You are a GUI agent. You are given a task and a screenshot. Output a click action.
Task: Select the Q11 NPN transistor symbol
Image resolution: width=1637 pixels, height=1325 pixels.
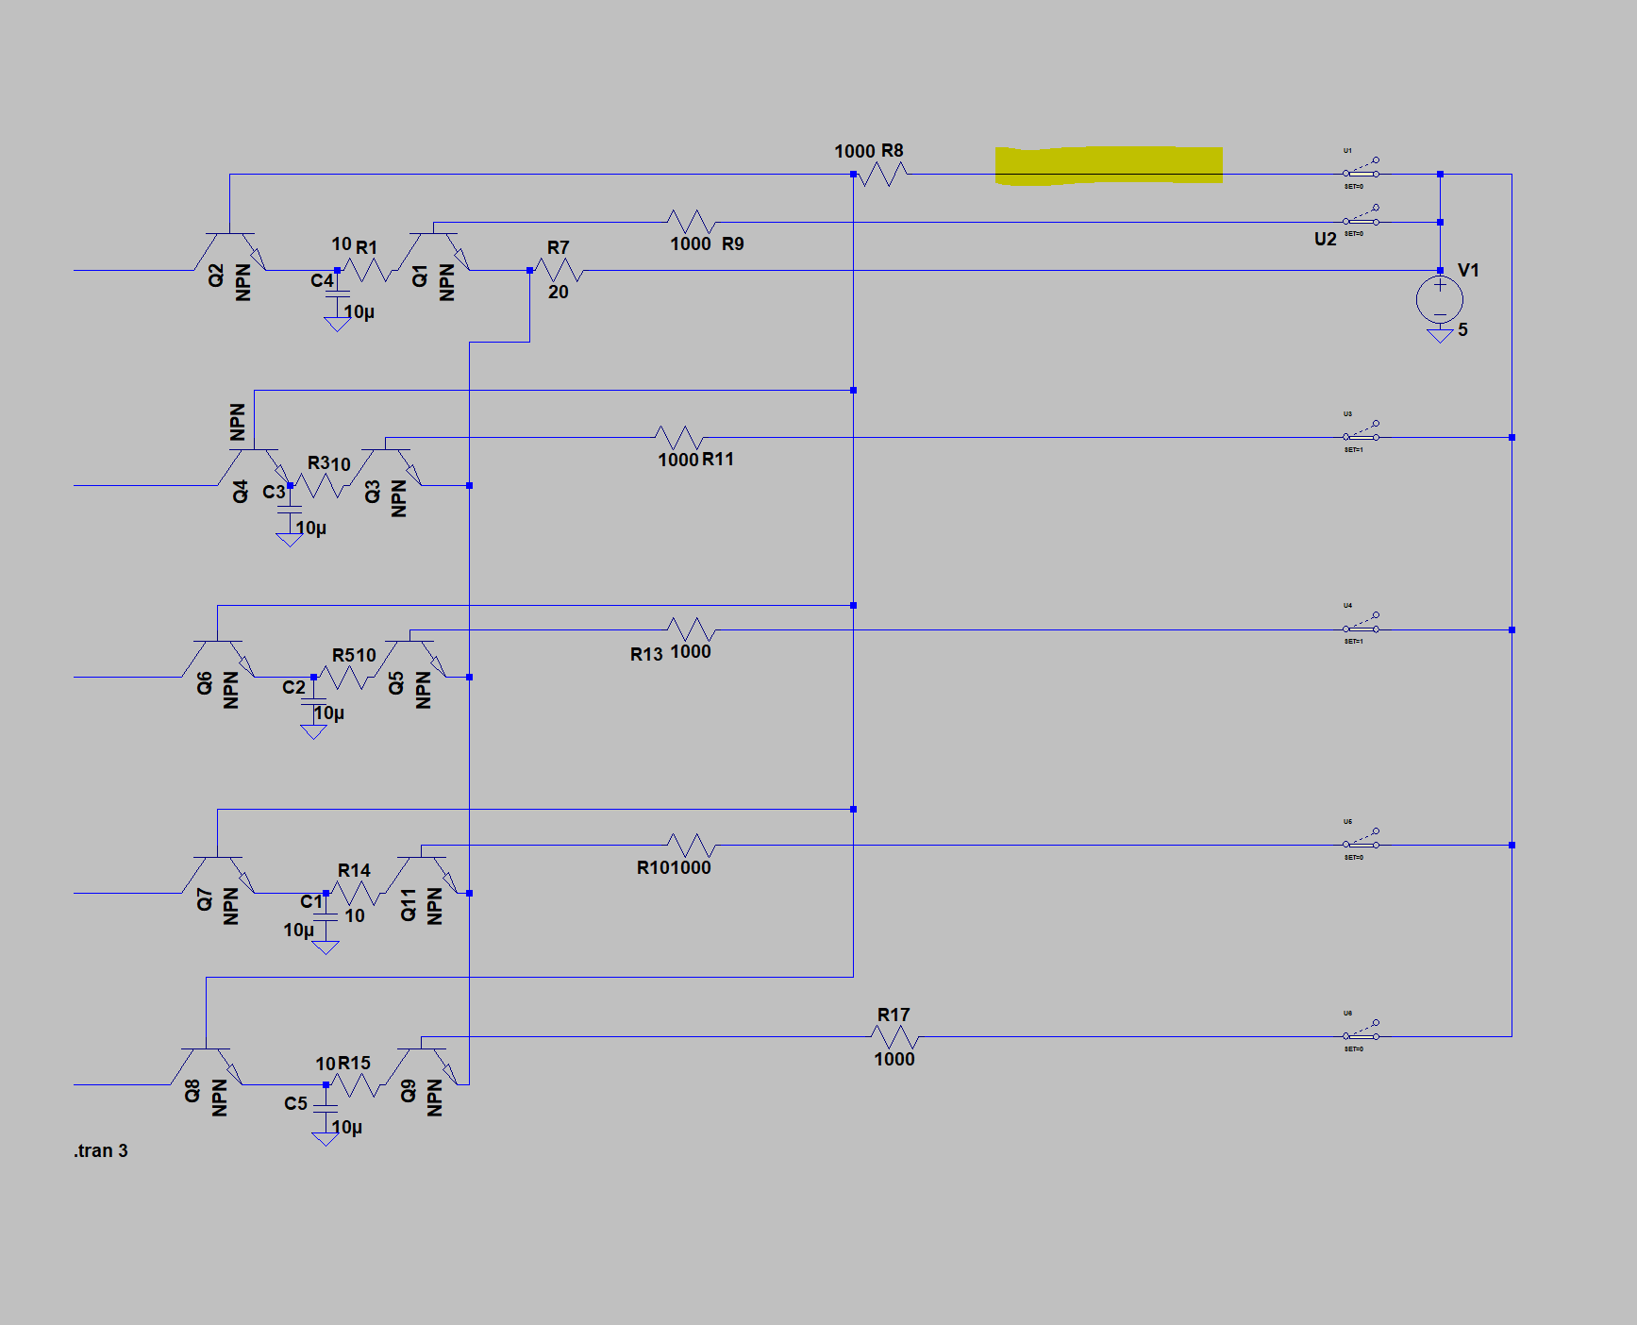pos(421,874)
